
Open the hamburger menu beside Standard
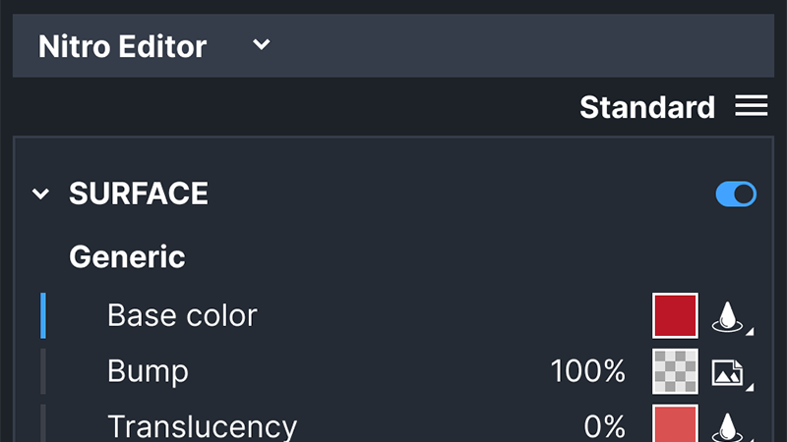point(751,106)
